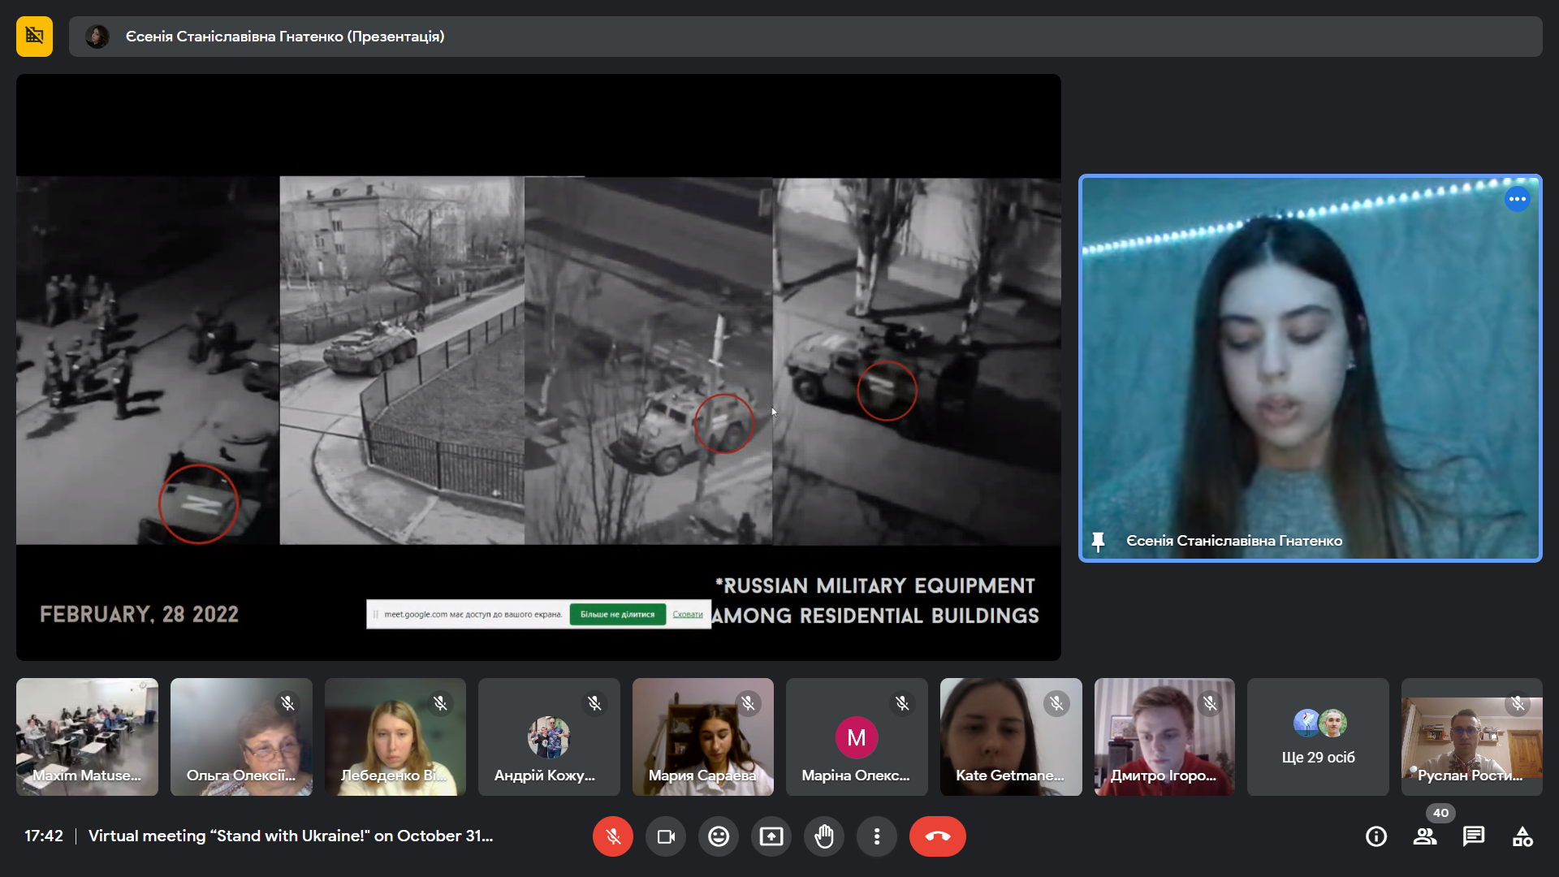Click the yellow presentation-off icon at top left
Viewport: 1559px width, 877px height.
click(x=34, y=37)
